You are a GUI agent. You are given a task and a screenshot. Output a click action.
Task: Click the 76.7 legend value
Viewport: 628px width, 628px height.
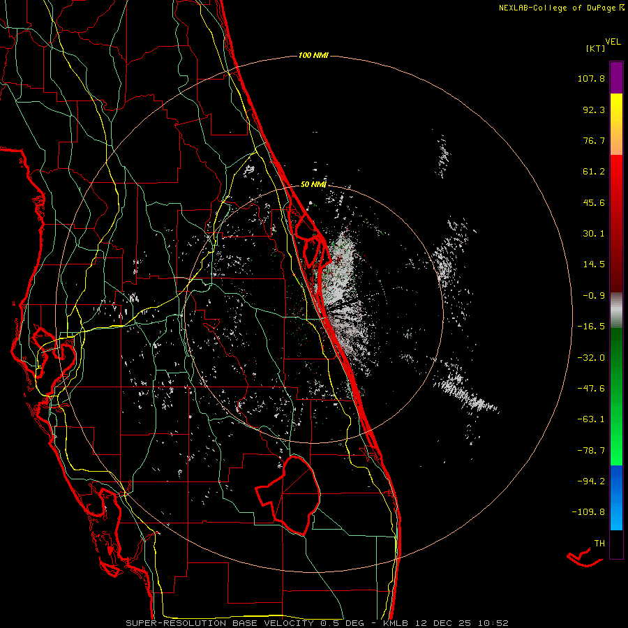click(x=594, y=140)
